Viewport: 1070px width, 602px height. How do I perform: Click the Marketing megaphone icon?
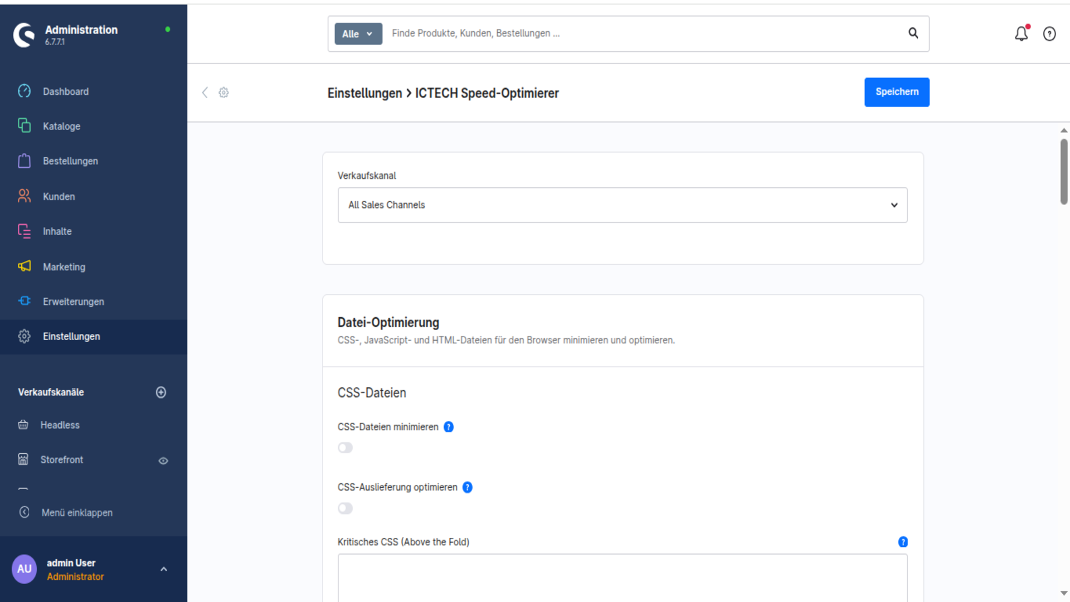24,266
